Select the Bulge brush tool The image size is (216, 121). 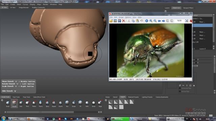[x=100, y=104]
